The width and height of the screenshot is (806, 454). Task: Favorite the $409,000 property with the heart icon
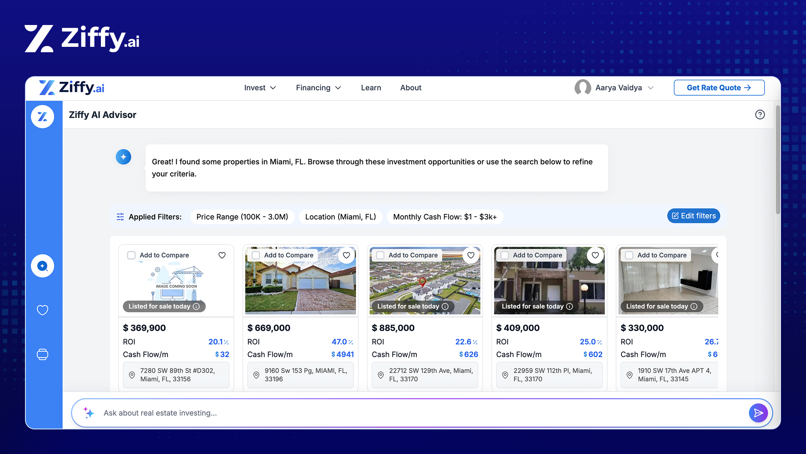point(595,255)
